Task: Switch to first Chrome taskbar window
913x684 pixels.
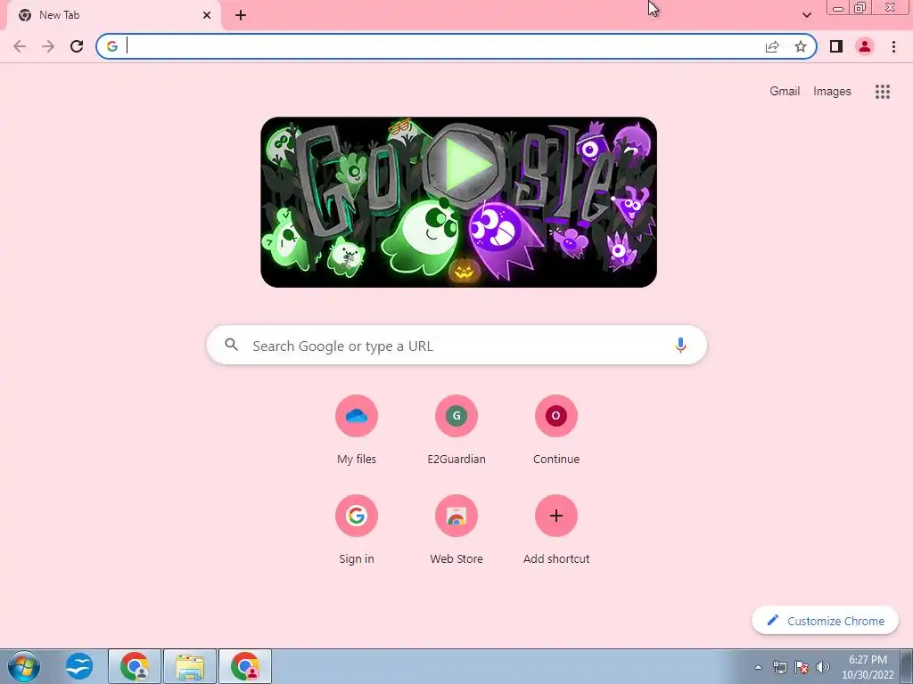Action: click(135, 666)
